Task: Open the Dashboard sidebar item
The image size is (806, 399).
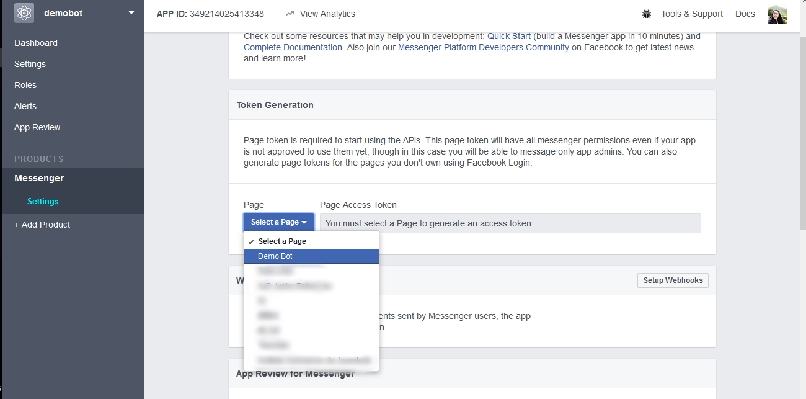Action: tap(36, 43)
